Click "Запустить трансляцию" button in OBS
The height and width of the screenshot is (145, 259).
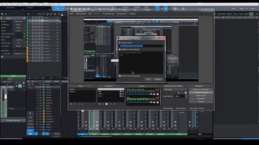[x=201, y=89]
